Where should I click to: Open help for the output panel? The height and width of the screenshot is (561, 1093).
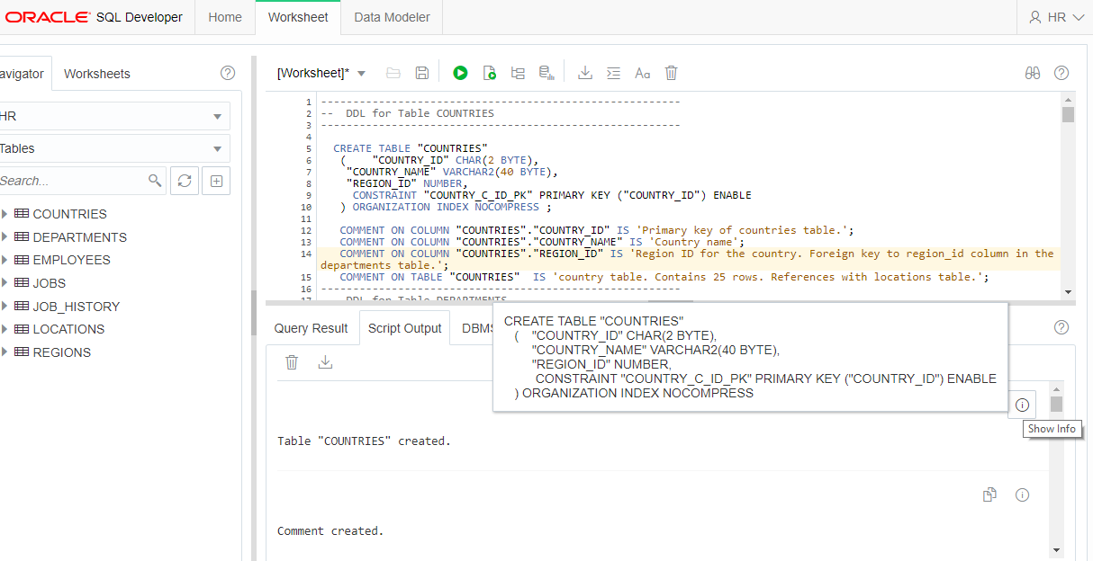click(x=1061, y=327)
